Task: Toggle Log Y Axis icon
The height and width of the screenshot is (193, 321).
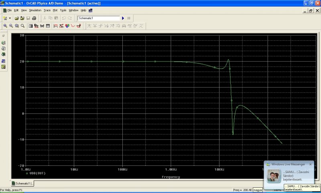Action: [x=48, y=26]
